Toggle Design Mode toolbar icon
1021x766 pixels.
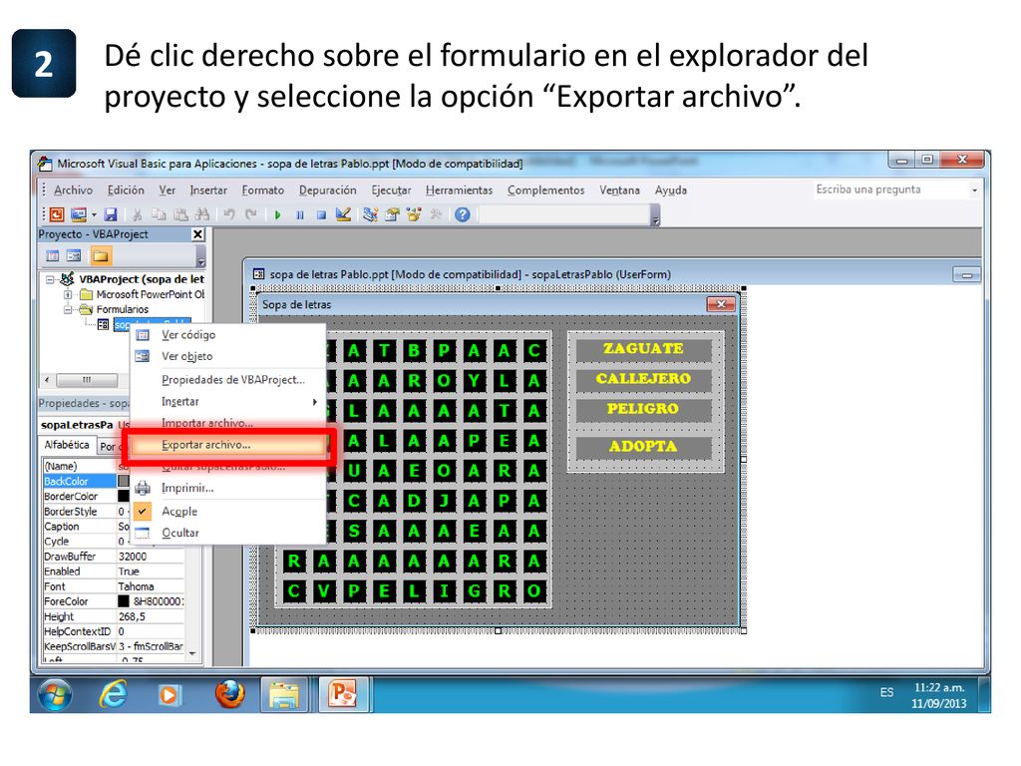click(x=343, y=214)
